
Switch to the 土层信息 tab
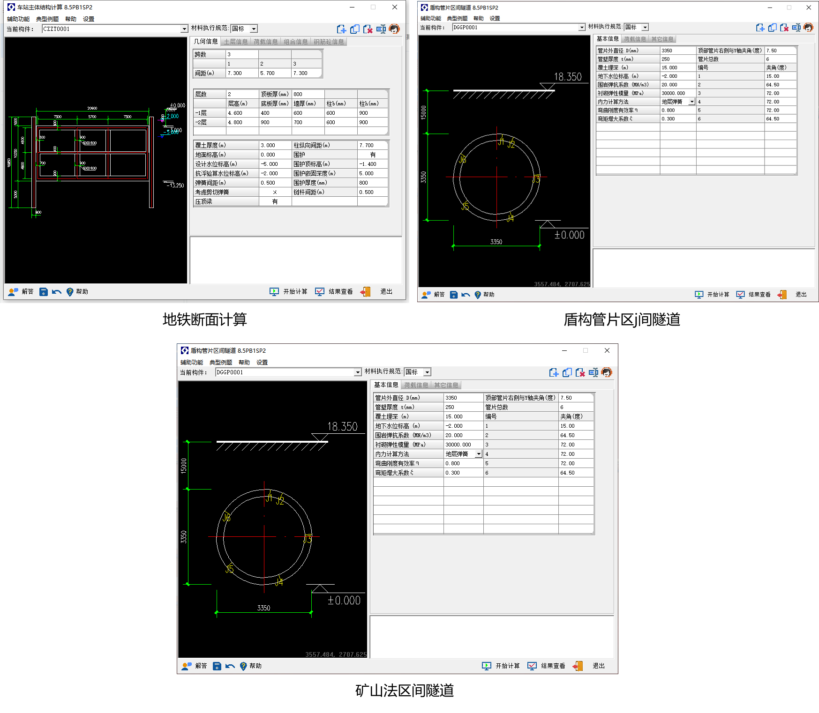235,42
